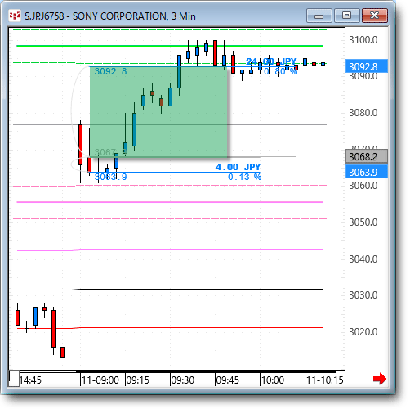Click the 3080.0 price scale label
This screenshot has height=409, width=410.
pos(363,112)
